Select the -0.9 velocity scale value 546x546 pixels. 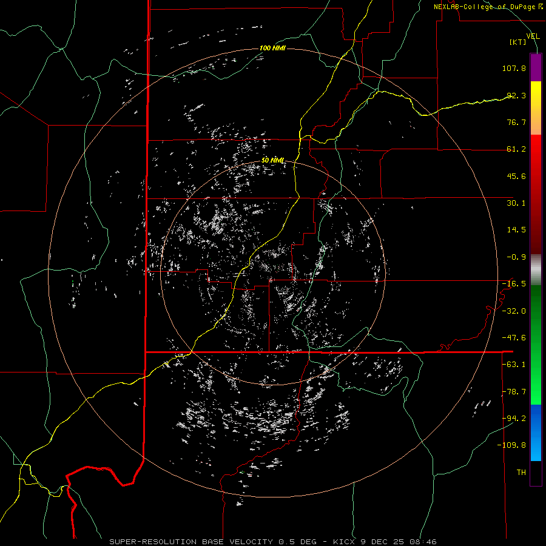(x=516, y=257)
